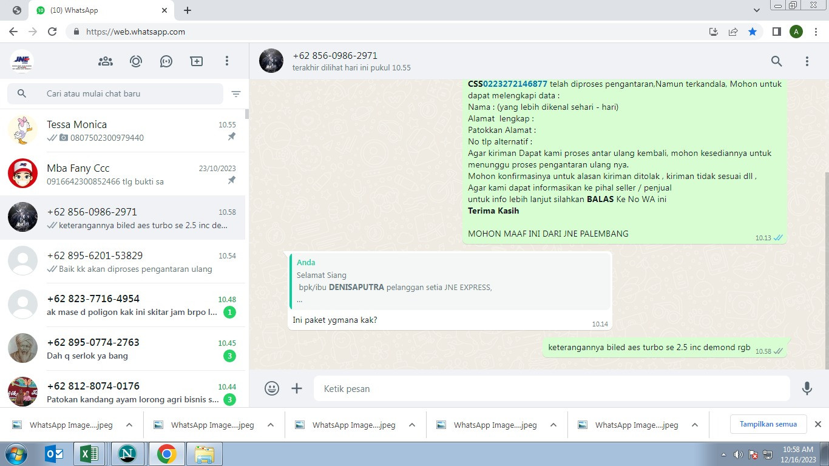Show hidden system tray icons
The height and width of the screenshot is (466, 829).
723,454
